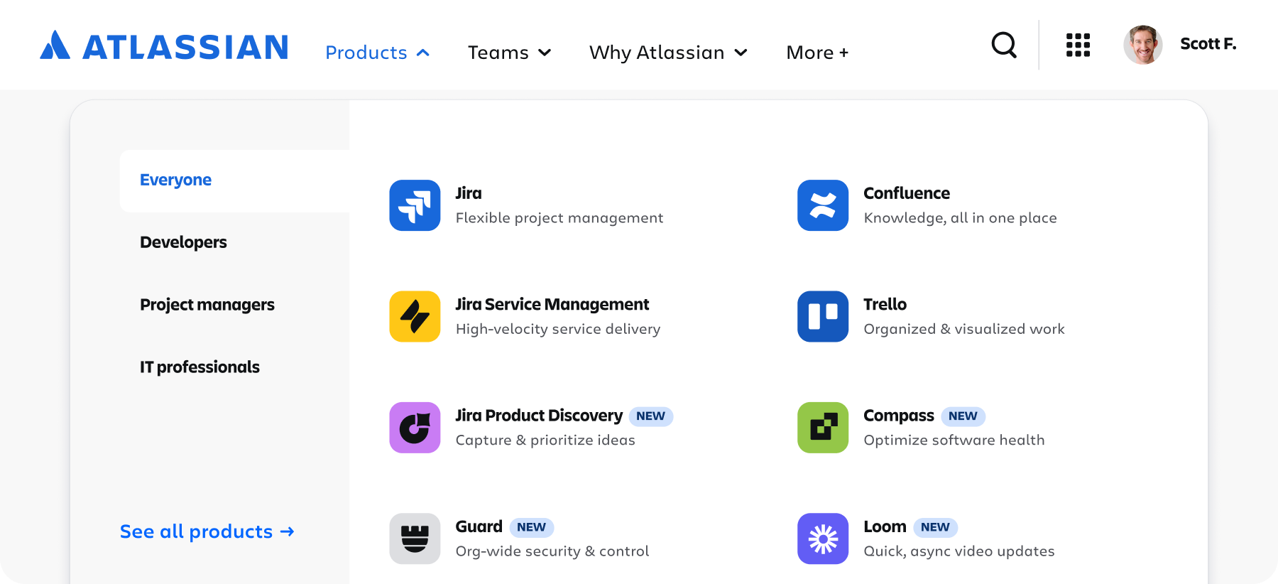Select the Guard shield icon

click(415, 539)
